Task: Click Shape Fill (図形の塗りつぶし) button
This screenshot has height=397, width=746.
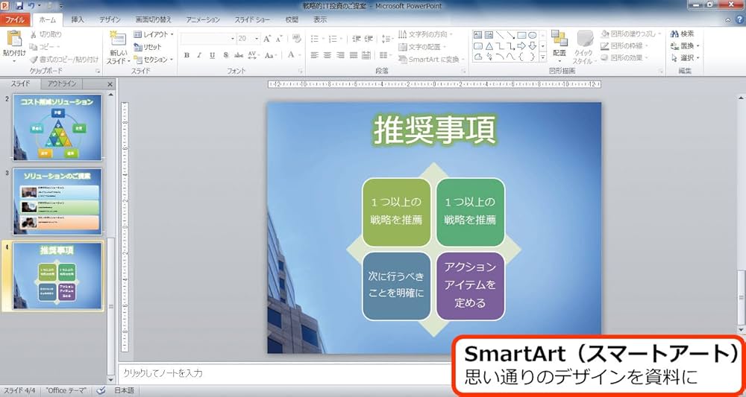Action: (x=630, y=34)
